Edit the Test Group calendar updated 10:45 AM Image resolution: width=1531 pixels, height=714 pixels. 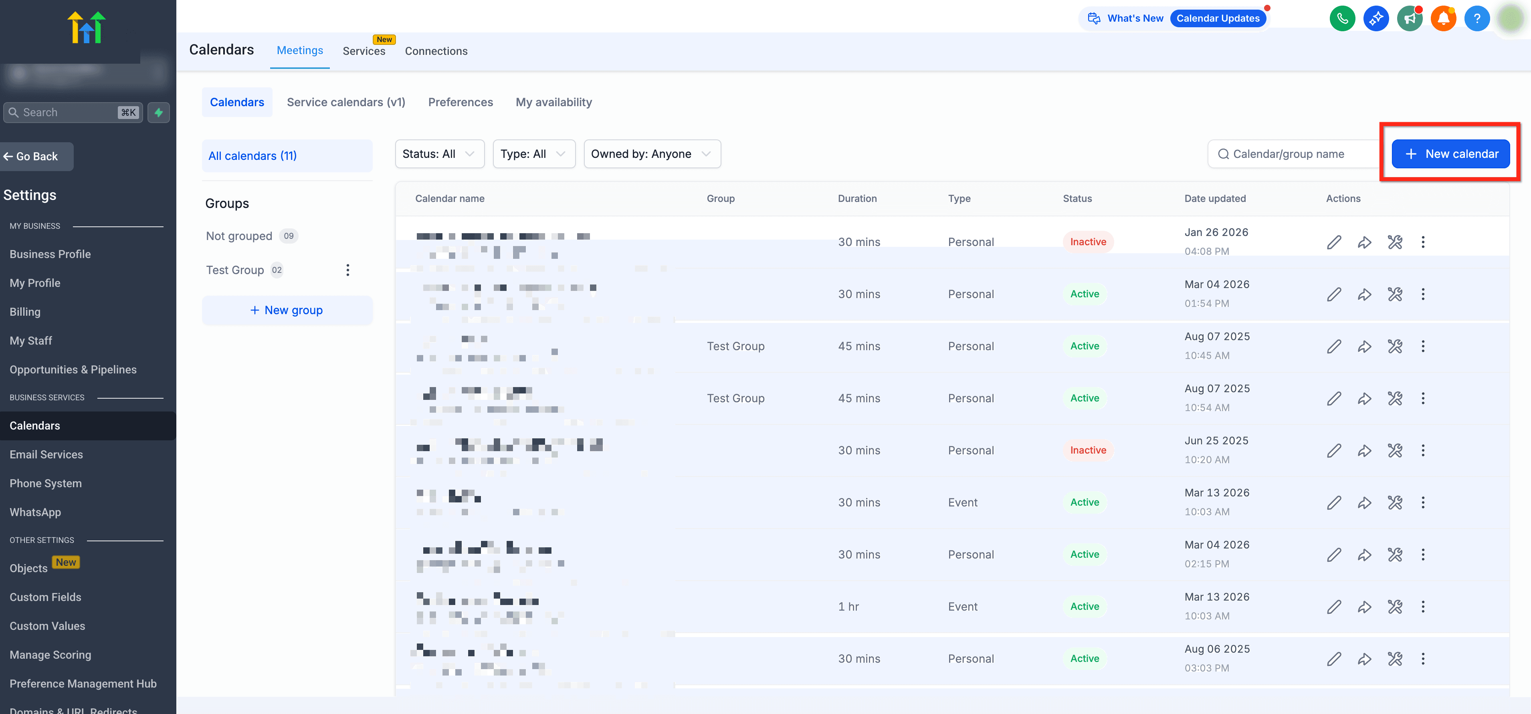pyautogui.click(x=1334, y=346)
